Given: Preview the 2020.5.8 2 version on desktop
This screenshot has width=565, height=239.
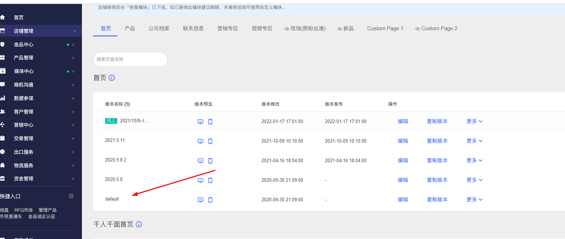Looking at the screenshot, I should pyautogui.click(x=201, y=161).
